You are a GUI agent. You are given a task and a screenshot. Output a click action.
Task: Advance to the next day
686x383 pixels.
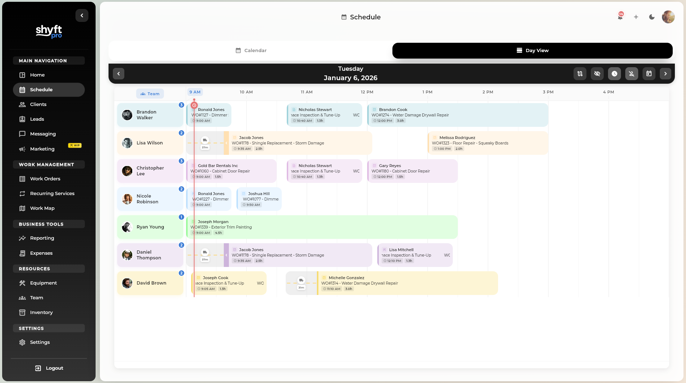point(665,73)
